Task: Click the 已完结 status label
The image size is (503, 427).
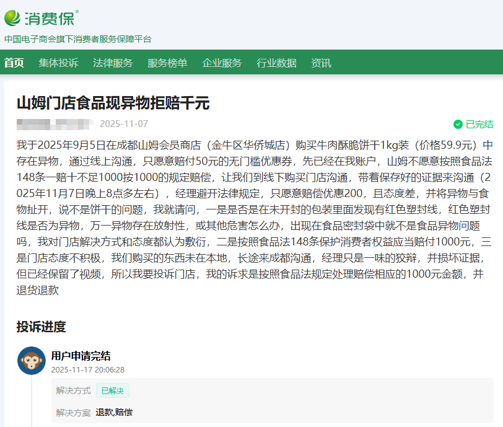Action: click(479, 124)
